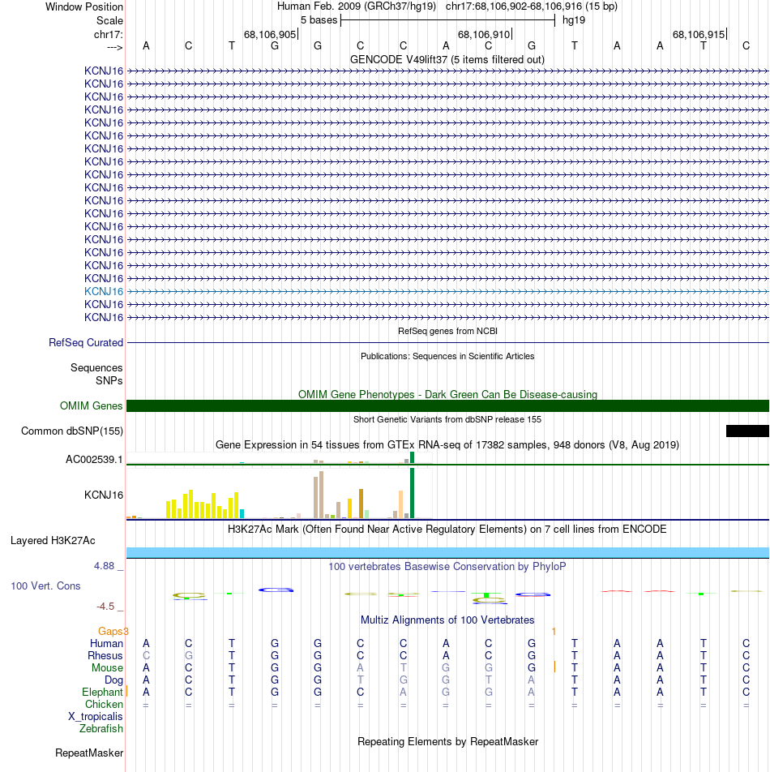Click KCNJ16 label beside GTEx bar chart
The height and width of the screenshot is (772, 770).
103,495
